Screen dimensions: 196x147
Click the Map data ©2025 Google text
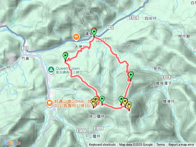point(136,145)
